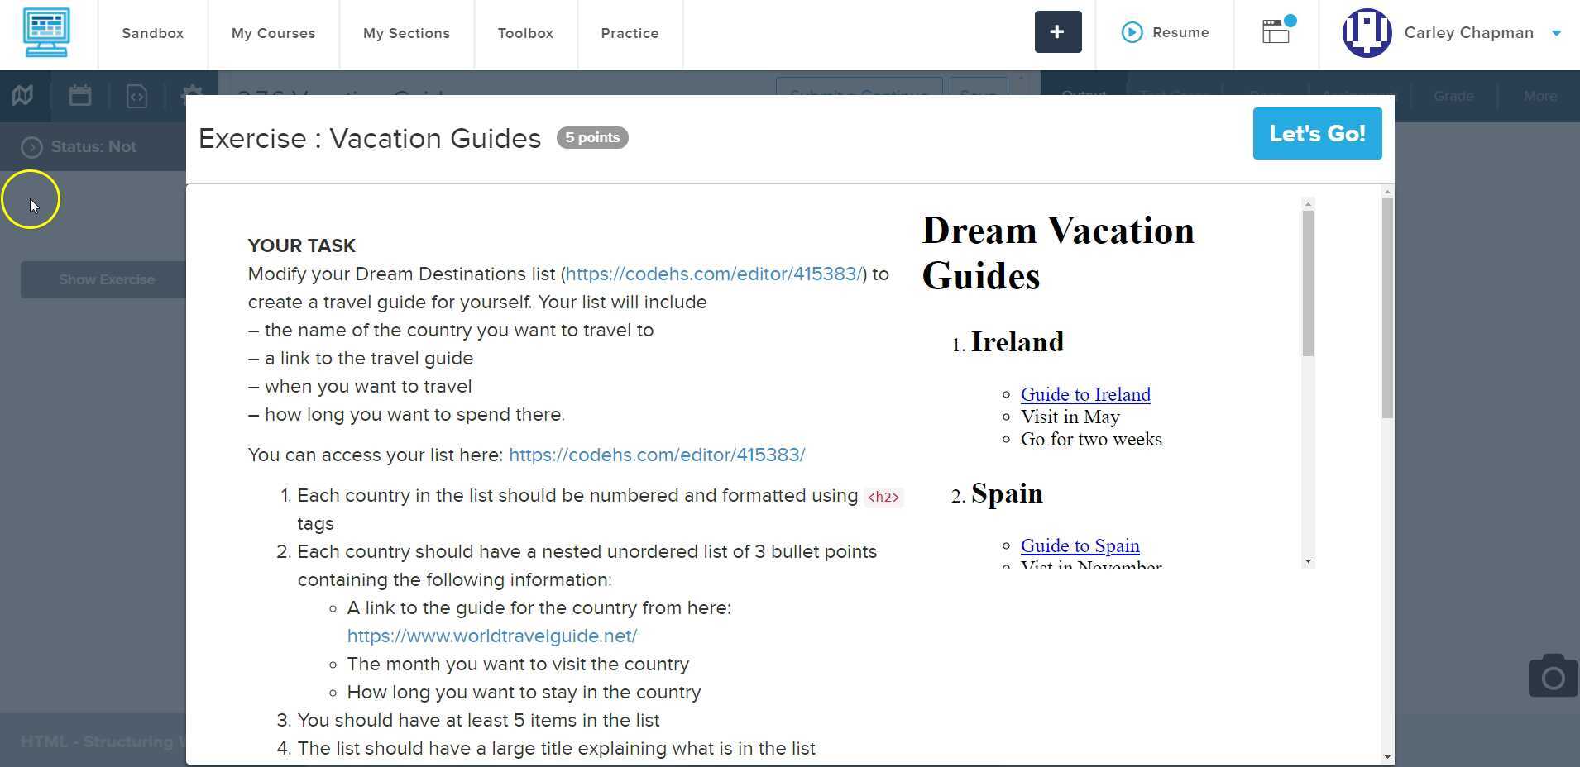Follow the Guide to Ireland link
Viewport: 1580px width, 767px height.
click(1085, 394)
